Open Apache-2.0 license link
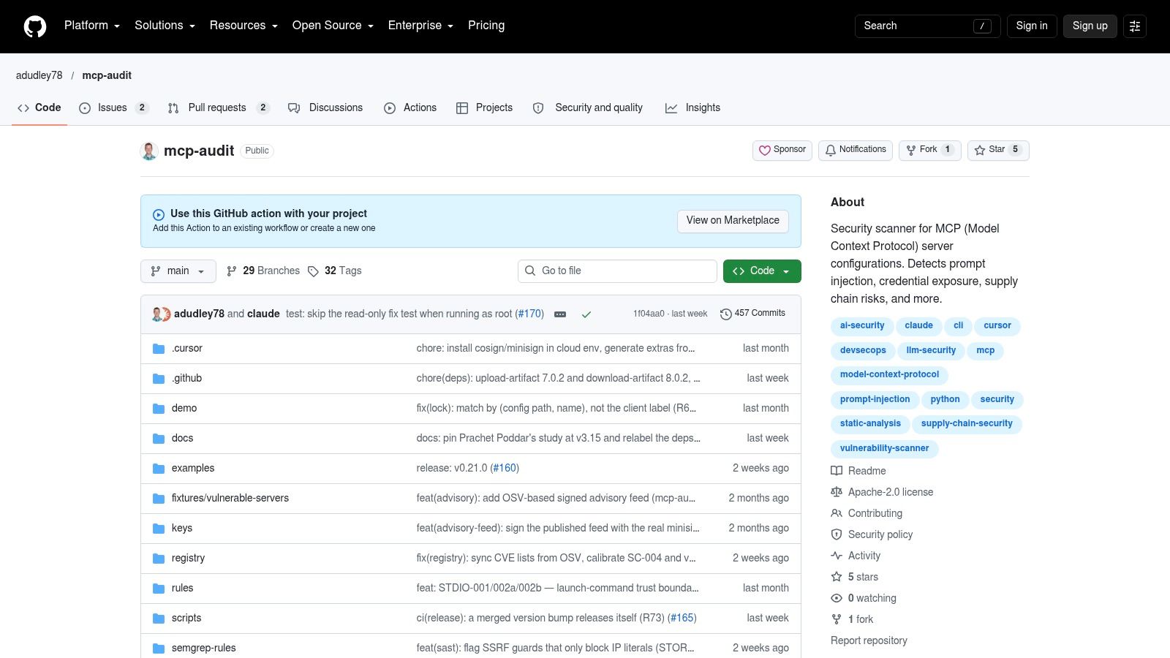Viewport: 1170px width, 658px height. [x=882, y=492]
